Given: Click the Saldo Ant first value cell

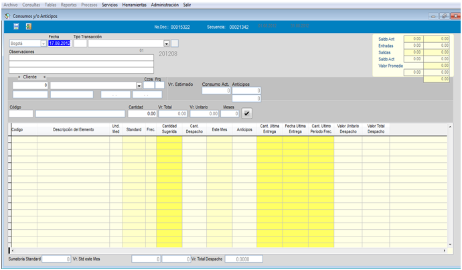Looking at the screenshot, I should (414, 39).
